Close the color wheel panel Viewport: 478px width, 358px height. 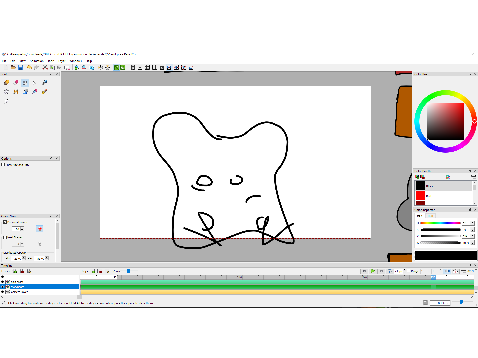coord(475,74)
